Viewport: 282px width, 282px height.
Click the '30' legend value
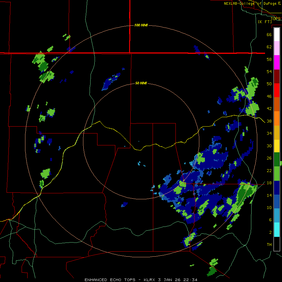[x=269, y=146]
